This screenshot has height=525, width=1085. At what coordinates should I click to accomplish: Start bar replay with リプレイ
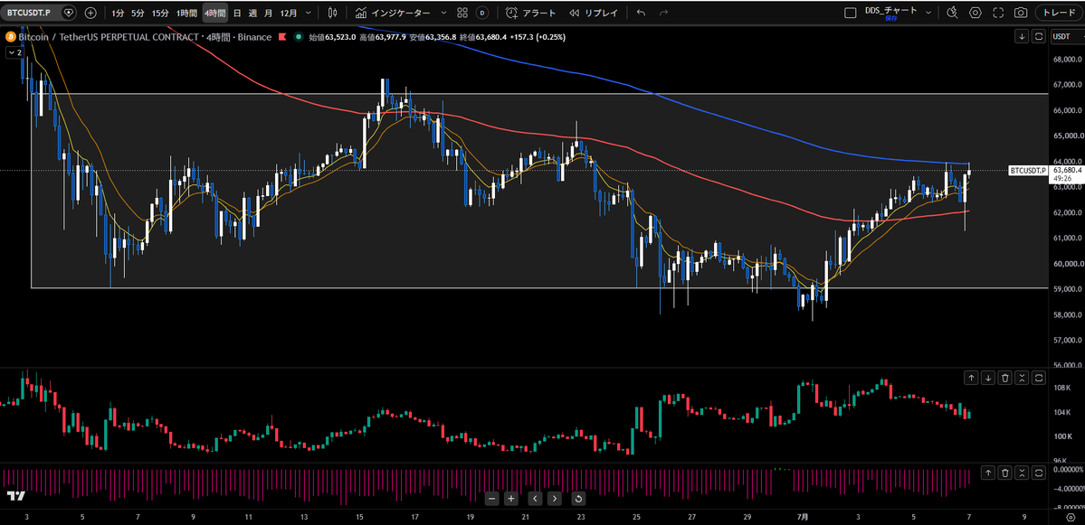point(594,13)
